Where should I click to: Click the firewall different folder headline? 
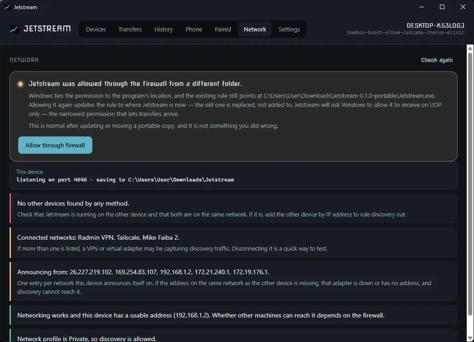(135, 84)
